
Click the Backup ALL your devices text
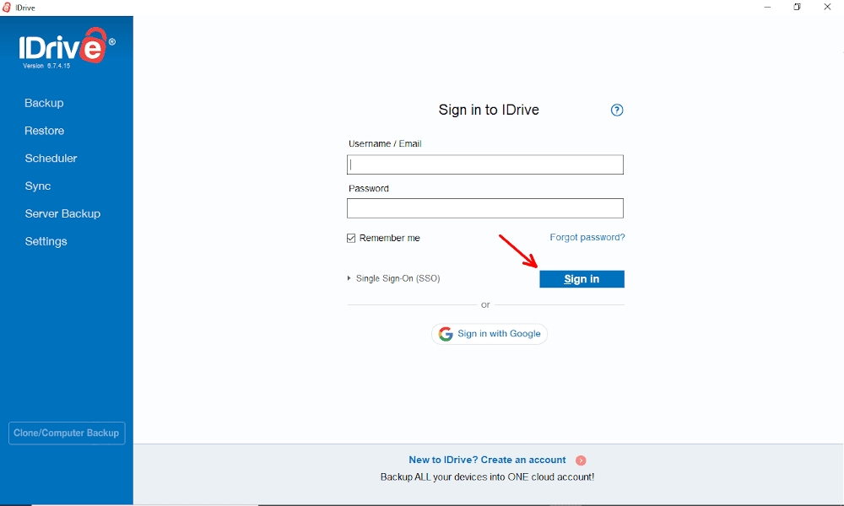(x=487, y=477)
